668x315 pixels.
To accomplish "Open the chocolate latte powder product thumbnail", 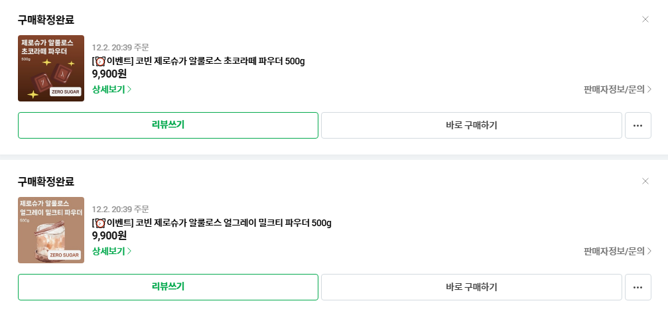I will click(51, 68).
